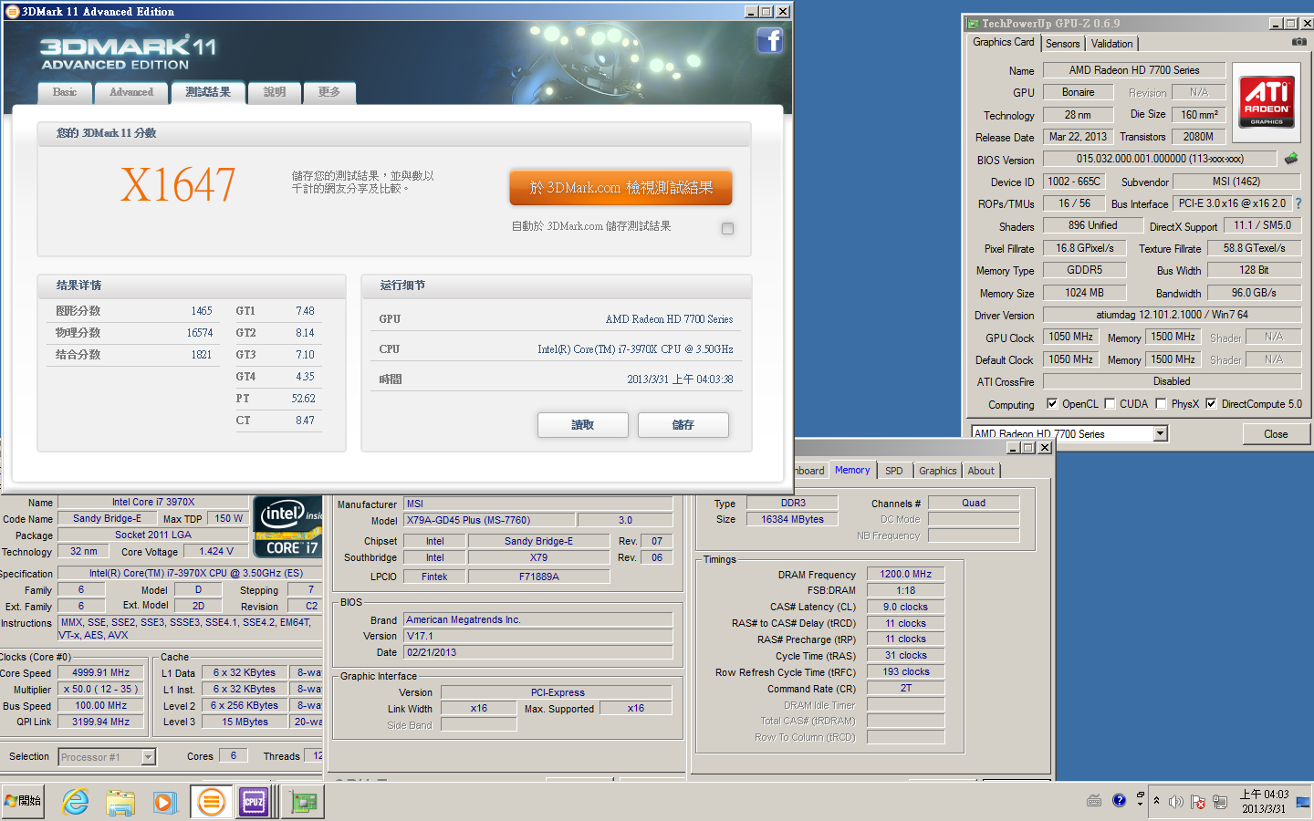
Task: Switch to the Basic tab in 3DMark
Action: point(65,92)
